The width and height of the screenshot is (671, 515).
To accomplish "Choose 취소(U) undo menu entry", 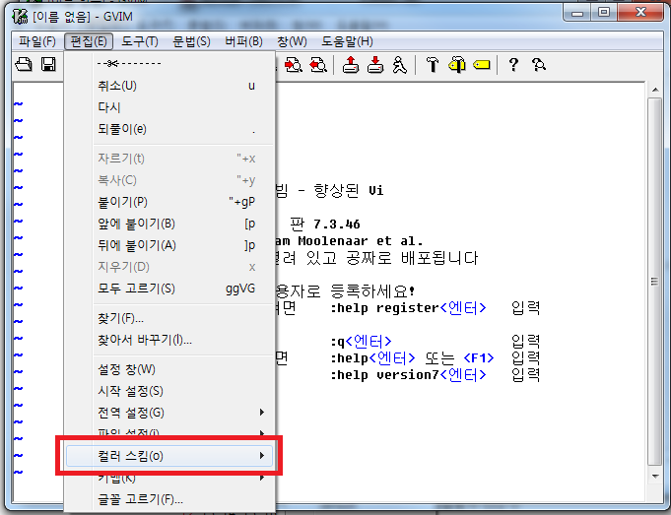I will 169,86.
